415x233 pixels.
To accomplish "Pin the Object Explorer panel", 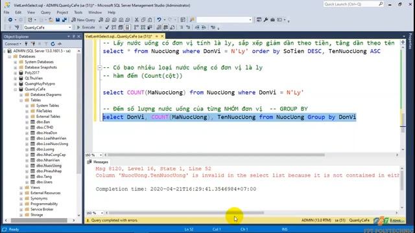I will point(73,36).
